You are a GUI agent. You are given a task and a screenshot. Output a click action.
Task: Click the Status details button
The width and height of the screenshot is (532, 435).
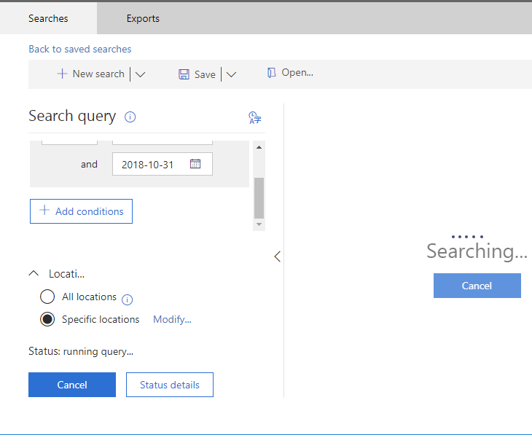(x=170, y=385)
